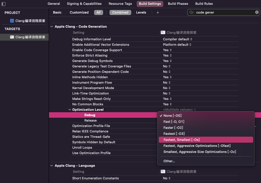Toggle the Combined view button
The width and height of the screenshot is (261, 183).
(x=120, y=12)
